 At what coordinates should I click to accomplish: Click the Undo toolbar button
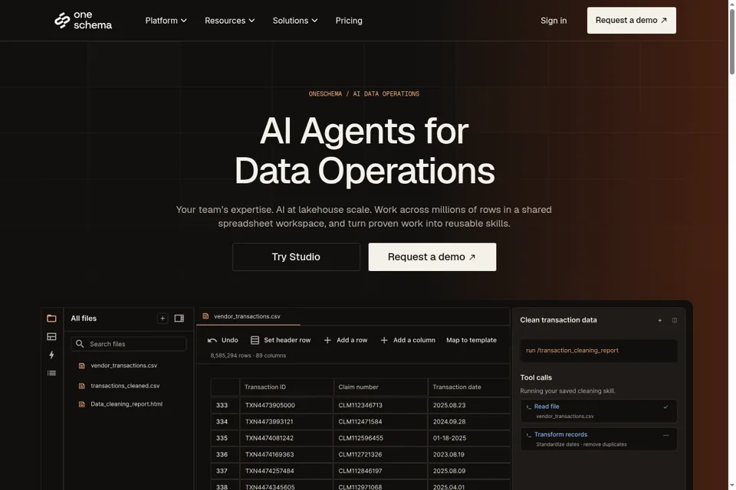click(x=223, y=340)
